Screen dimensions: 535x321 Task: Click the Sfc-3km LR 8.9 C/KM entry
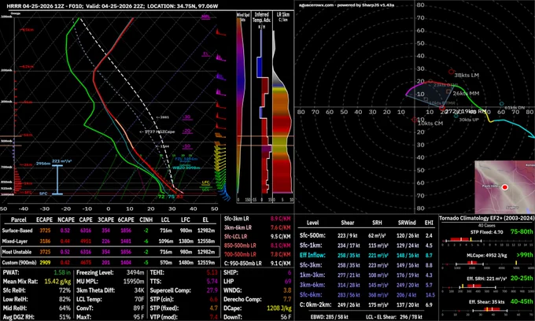[x=257, y=219]
